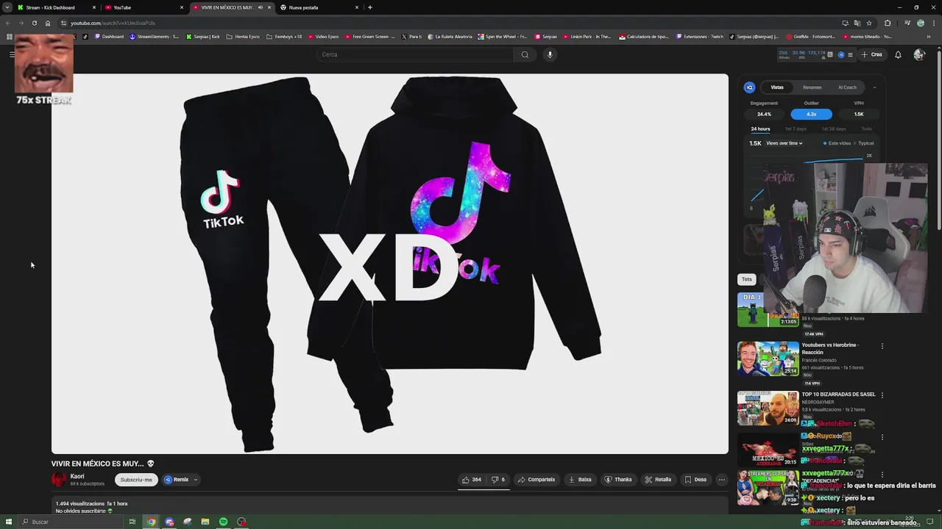Open the Kaori channel avatar
The width and height of the screenshot is (942, 529).
click(x=59, y=480)
